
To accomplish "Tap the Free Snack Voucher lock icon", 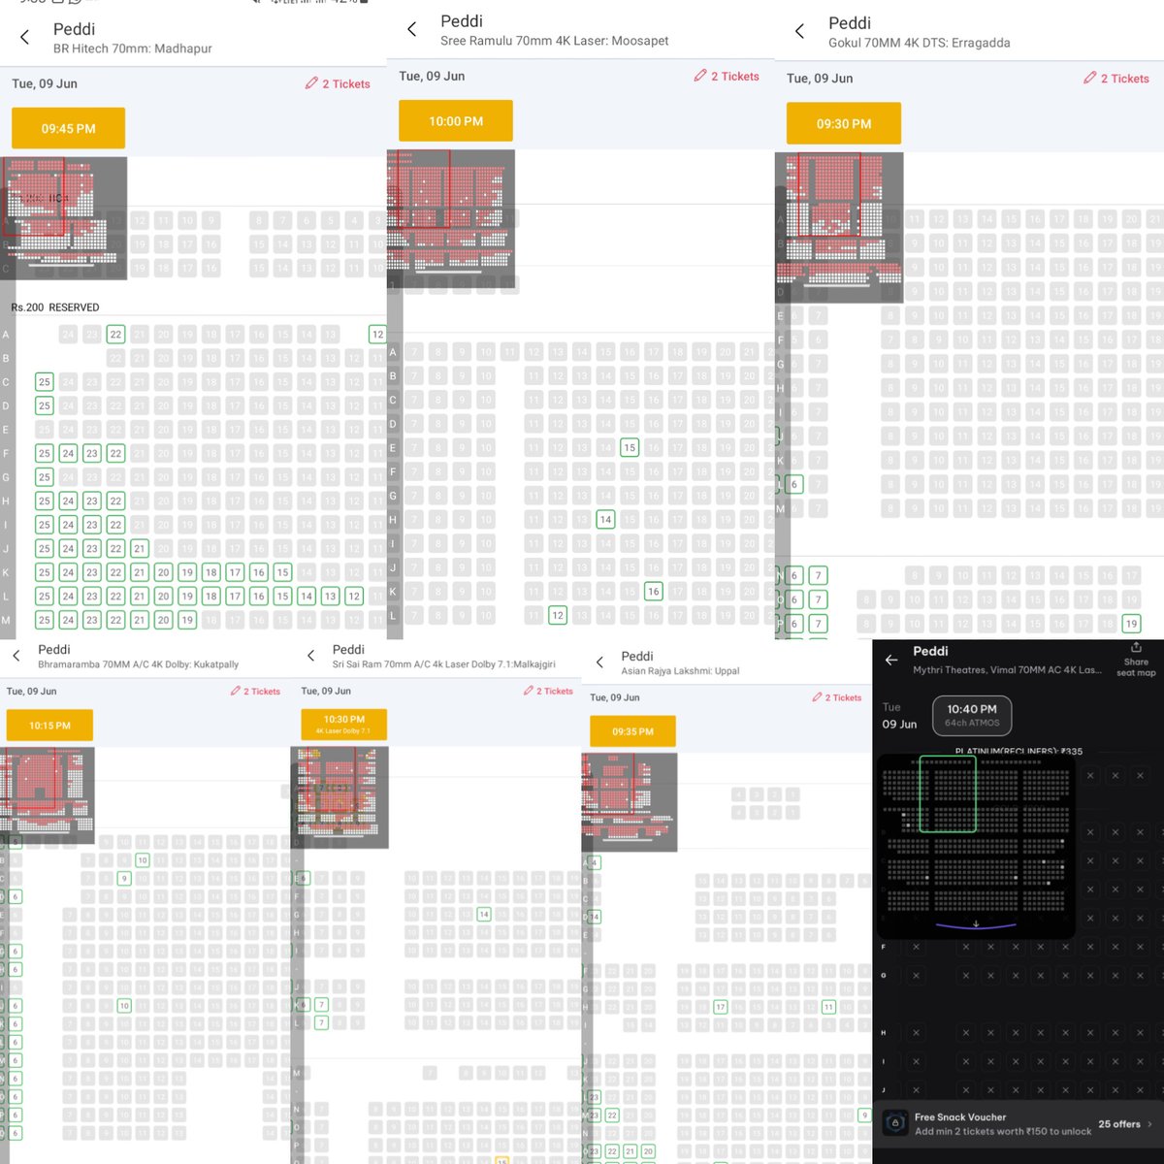I will click(896, 1123).
